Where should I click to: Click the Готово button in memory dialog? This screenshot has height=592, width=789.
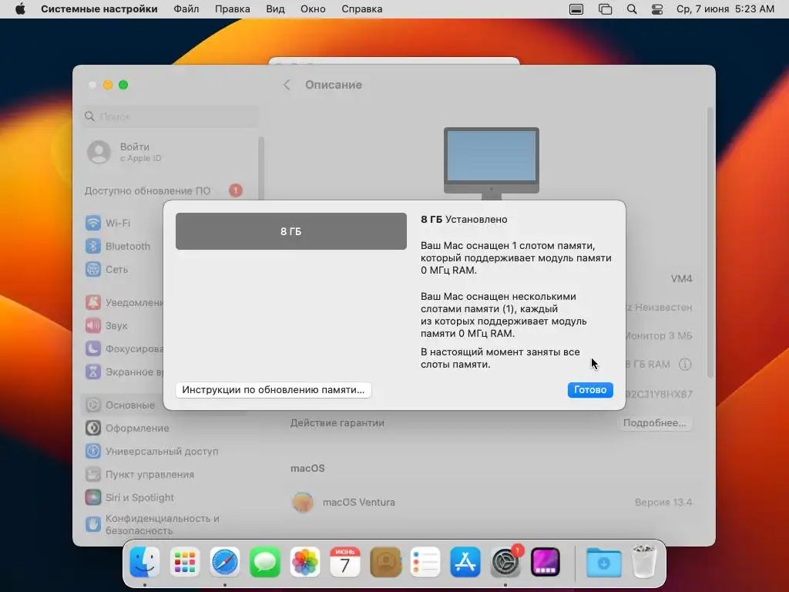[x=589, y=389]
